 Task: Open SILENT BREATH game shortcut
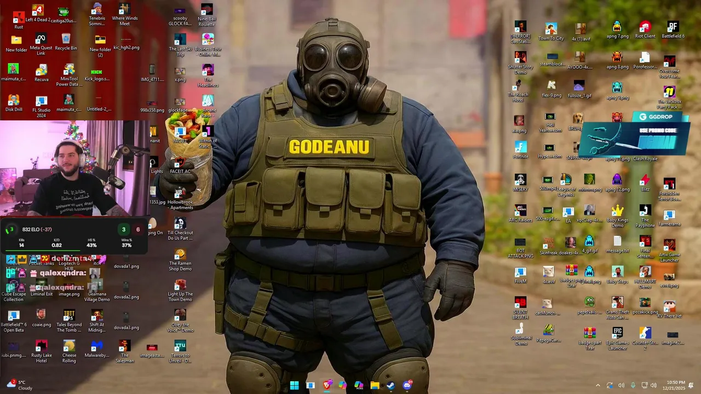click(520, 308)
